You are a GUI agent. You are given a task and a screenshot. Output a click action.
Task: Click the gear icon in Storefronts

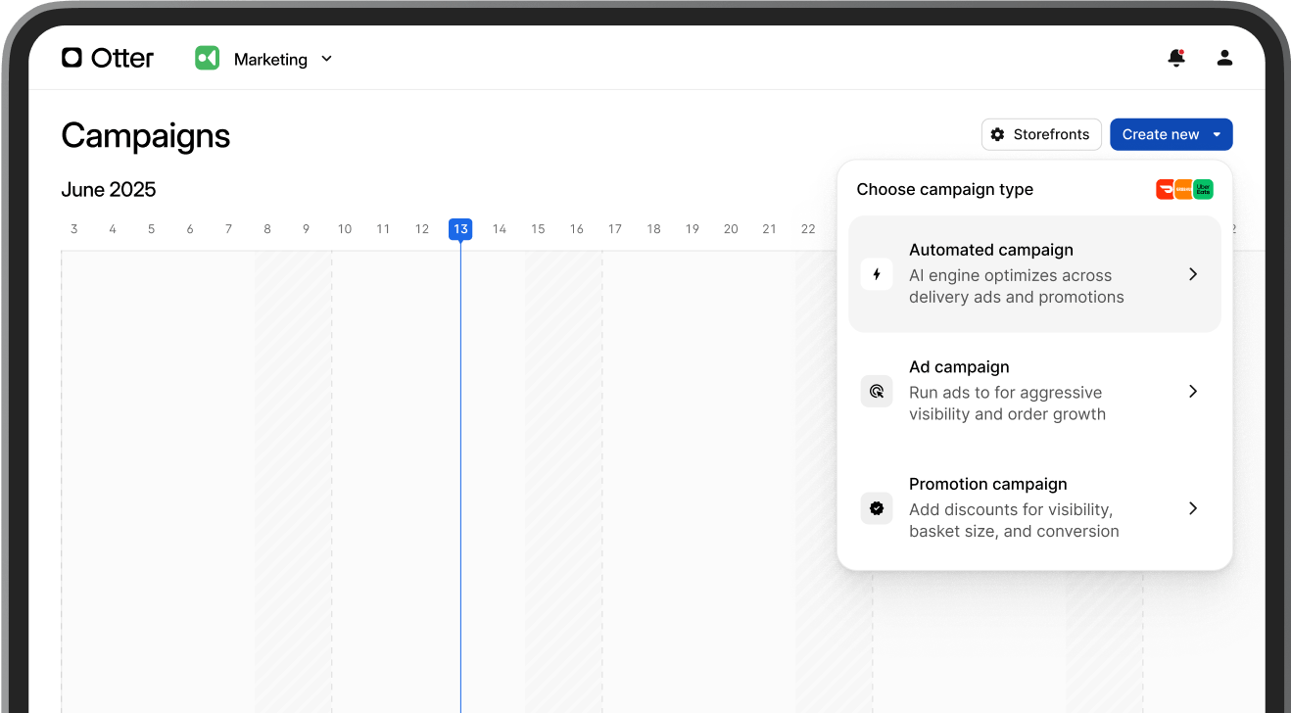997,134
